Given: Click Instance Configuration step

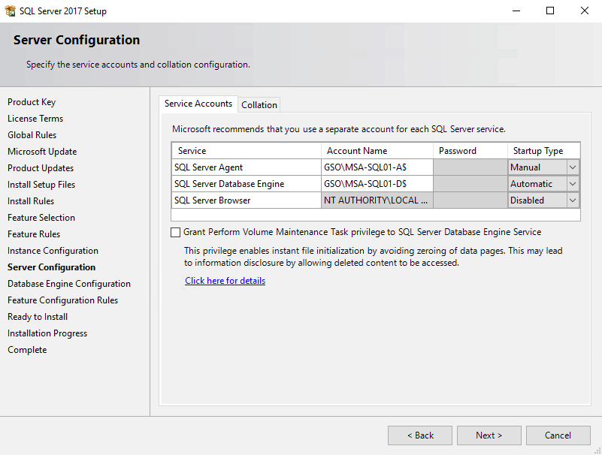Looking at the screenshot, I should [53, 251].
